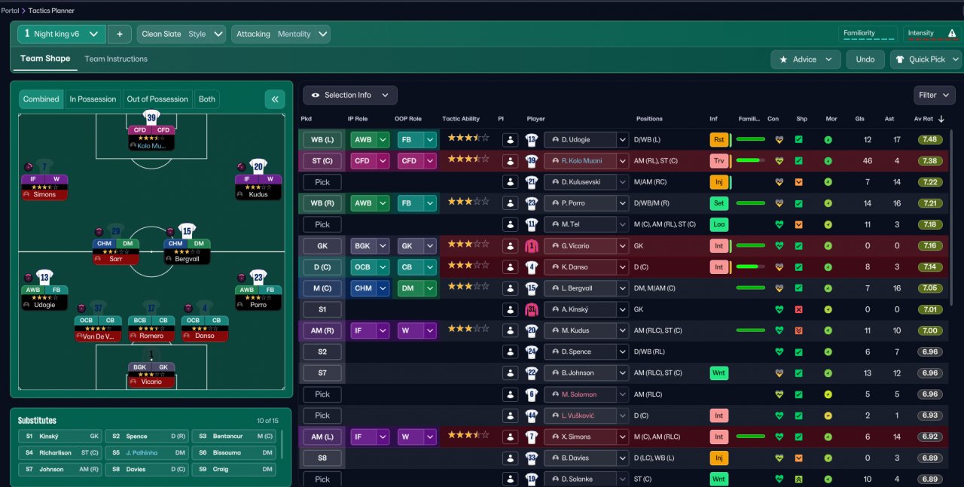
Task: Click Kolo Muani's player instructions person icon
Action: (511, 160)
